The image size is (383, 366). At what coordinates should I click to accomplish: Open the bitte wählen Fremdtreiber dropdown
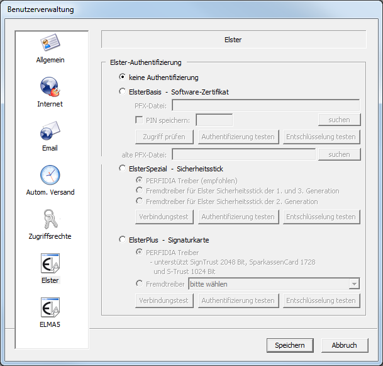point(274,284)
